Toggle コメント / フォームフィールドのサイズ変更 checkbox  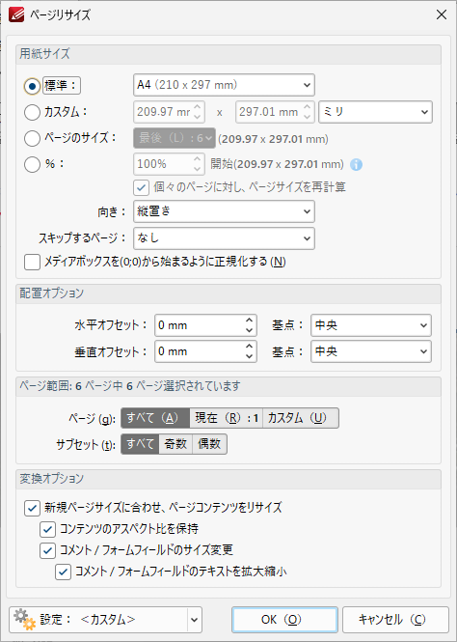click(x=47, y=550)
